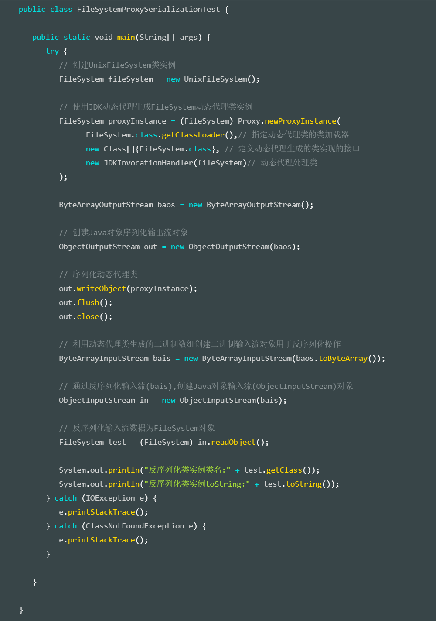
Task: Click the newProxyInstance method call
Action: [x=300, y=121]
